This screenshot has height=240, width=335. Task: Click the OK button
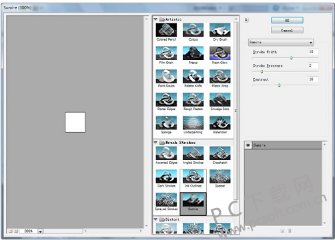point(287,20)
